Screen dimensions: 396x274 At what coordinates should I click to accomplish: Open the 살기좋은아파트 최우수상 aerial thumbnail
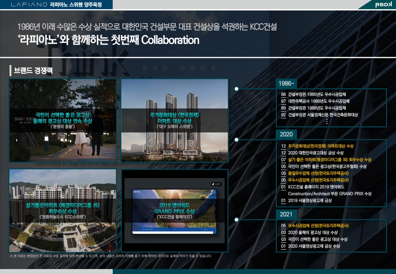coord(63,211)
